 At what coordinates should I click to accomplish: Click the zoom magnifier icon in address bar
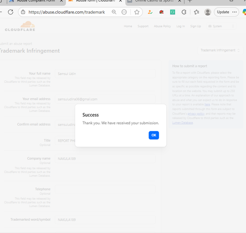(x=114, y=12)
